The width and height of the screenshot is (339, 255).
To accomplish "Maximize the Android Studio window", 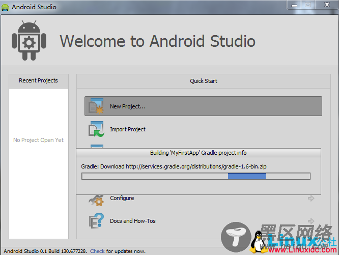I will [308, 5].
